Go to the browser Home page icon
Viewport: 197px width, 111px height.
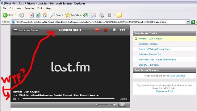tap(45, 15)
